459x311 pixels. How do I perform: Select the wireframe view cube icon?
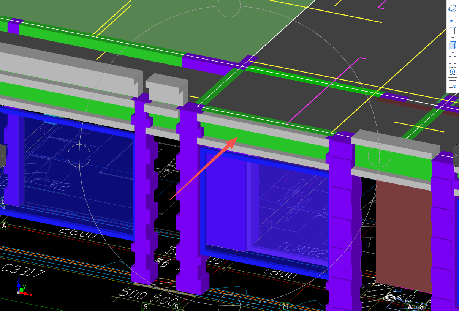(x=452, y=31)
